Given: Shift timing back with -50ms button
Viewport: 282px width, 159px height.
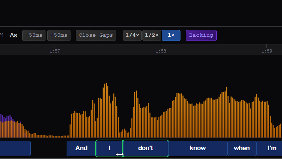Looking at the screenshot, I should 34,36.
